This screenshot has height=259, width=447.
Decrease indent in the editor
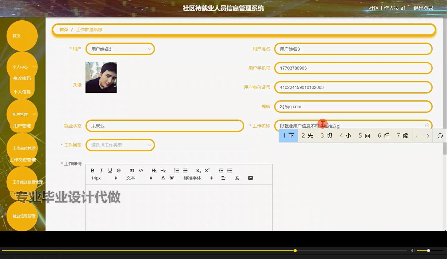(221, 170)
